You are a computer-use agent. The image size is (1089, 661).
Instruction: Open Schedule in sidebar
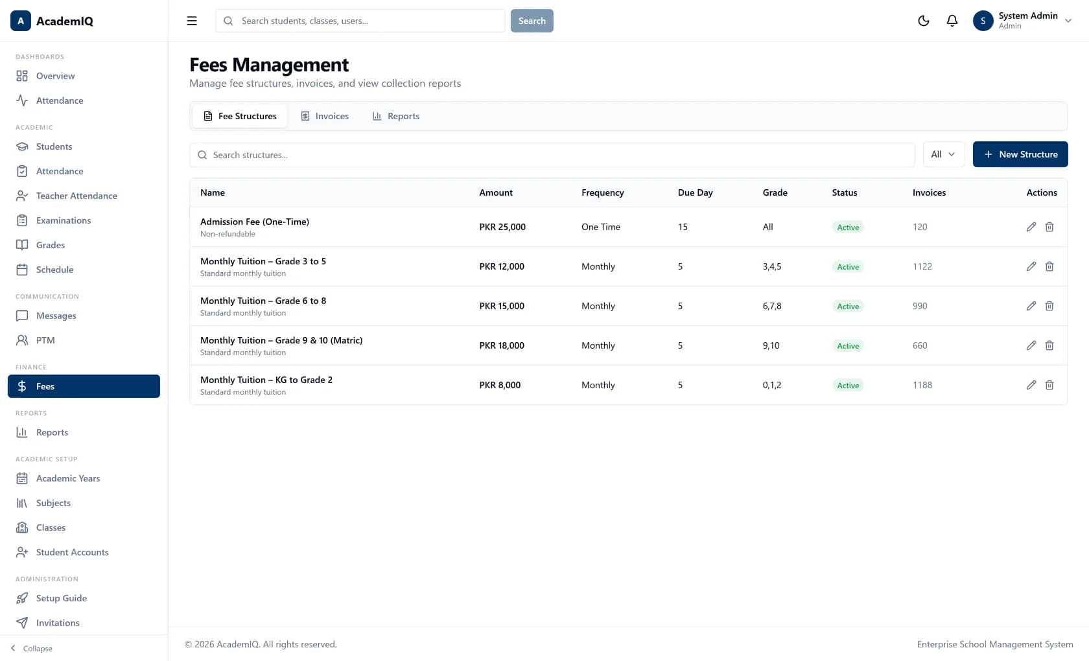tap(84, 270)
